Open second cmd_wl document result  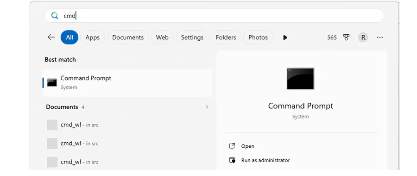(127, 143)
